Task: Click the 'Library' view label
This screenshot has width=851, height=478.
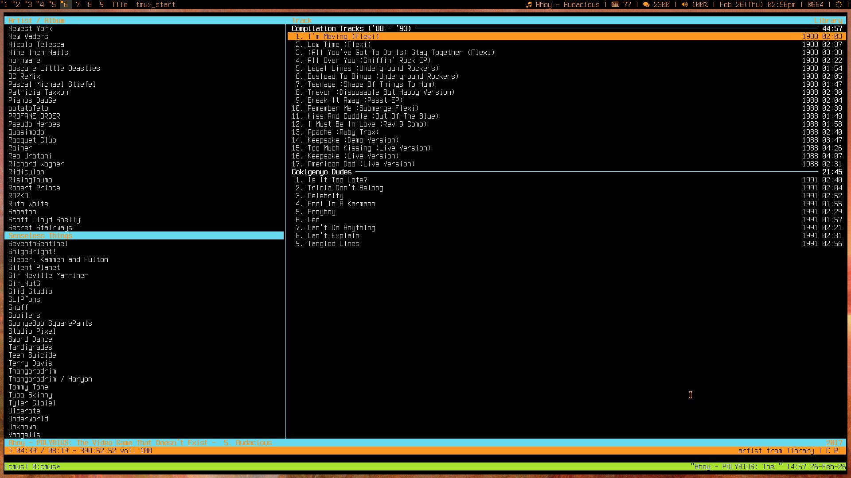Action: (x=828, y=20)
